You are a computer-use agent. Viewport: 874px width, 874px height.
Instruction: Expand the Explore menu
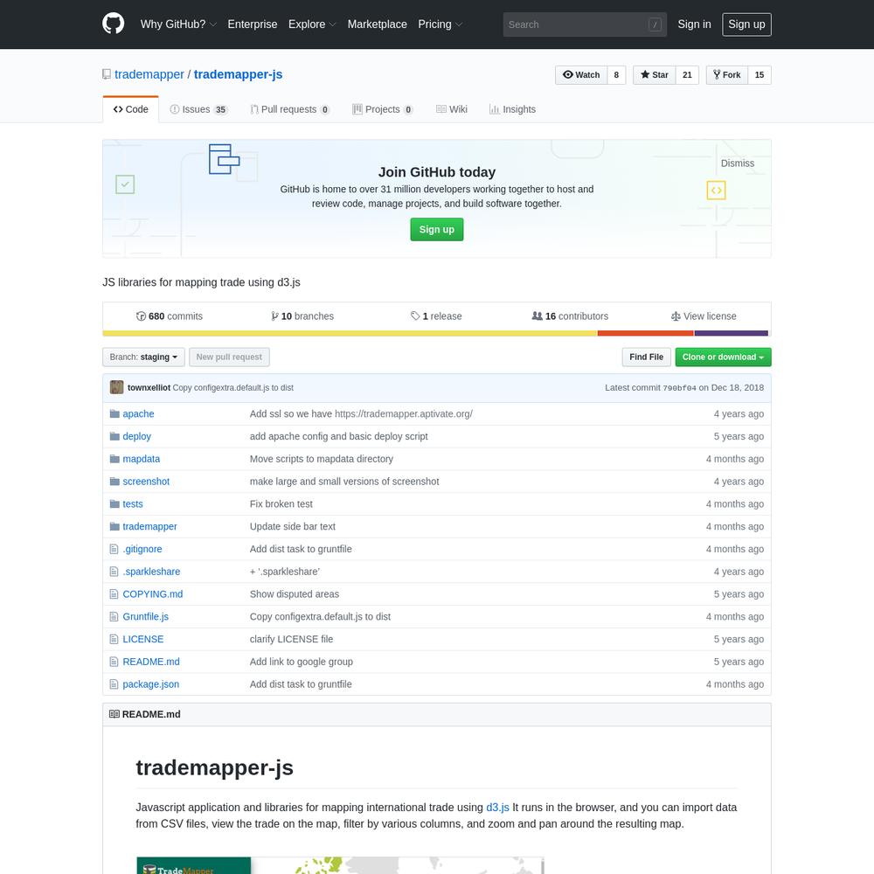pyautogui.click(x=312, y=24)
